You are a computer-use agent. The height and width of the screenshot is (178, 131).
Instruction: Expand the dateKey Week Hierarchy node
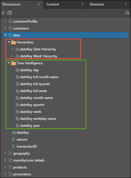pyautogui.click(x=12, y=56)
